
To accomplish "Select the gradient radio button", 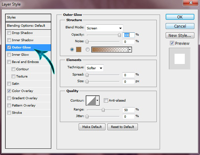I will (88, 49).
